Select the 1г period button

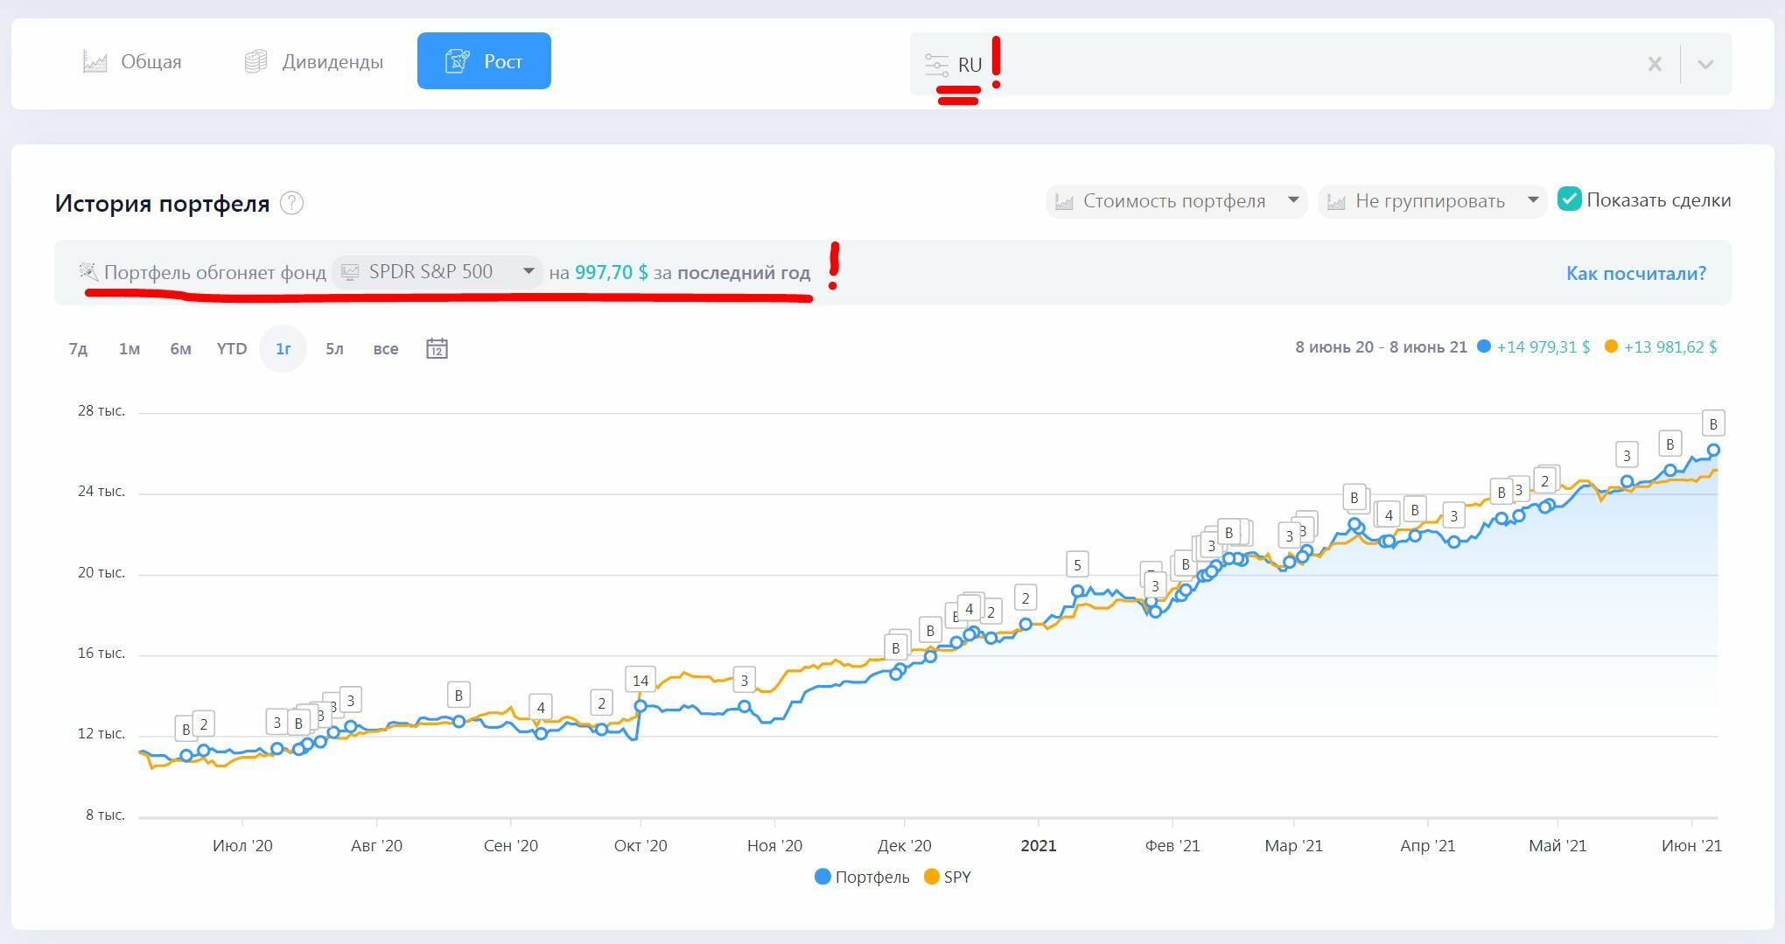click(283, 348)
